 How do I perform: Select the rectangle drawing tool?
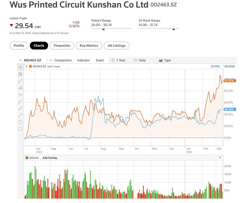(20, 129)
